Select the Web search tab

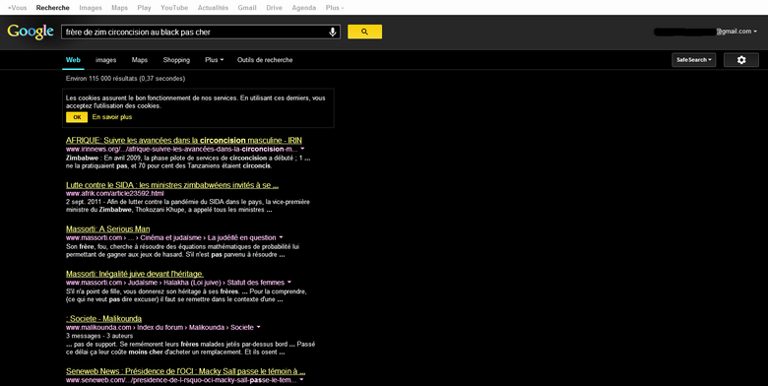point(73,60)
